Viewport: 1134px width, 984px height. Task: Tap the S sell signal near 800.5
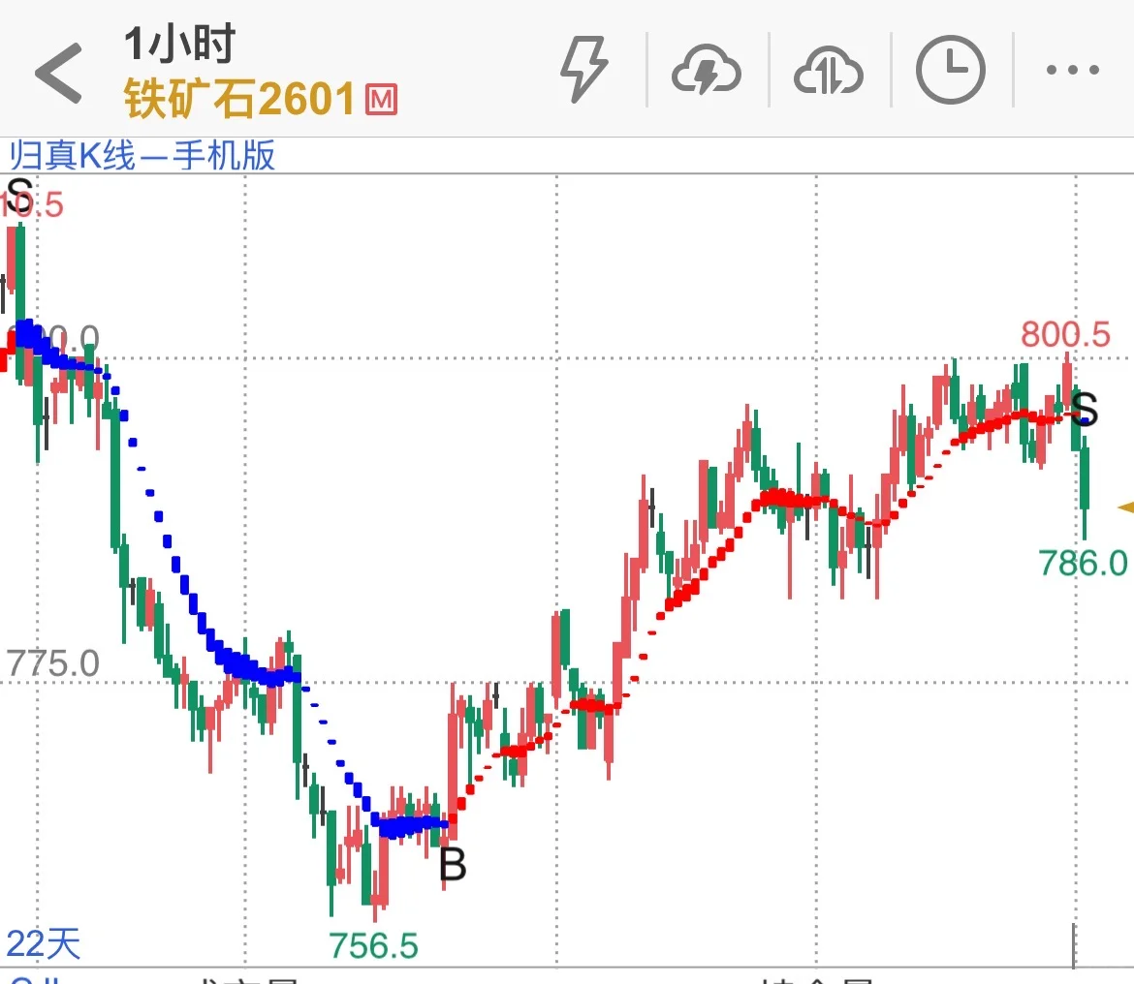(x=1085, y=410)
